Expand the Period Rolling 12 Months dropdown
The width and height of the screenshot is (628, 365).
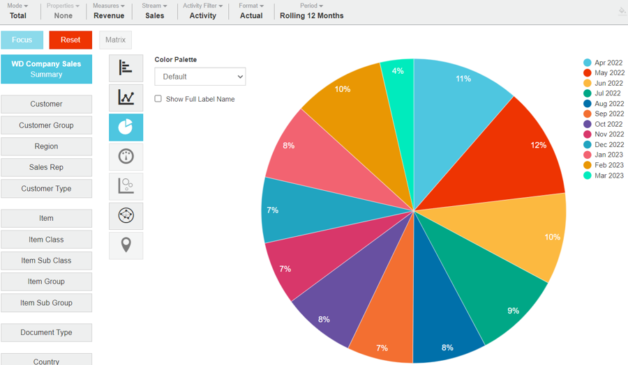pyautogui.click(x=311, y=11)
